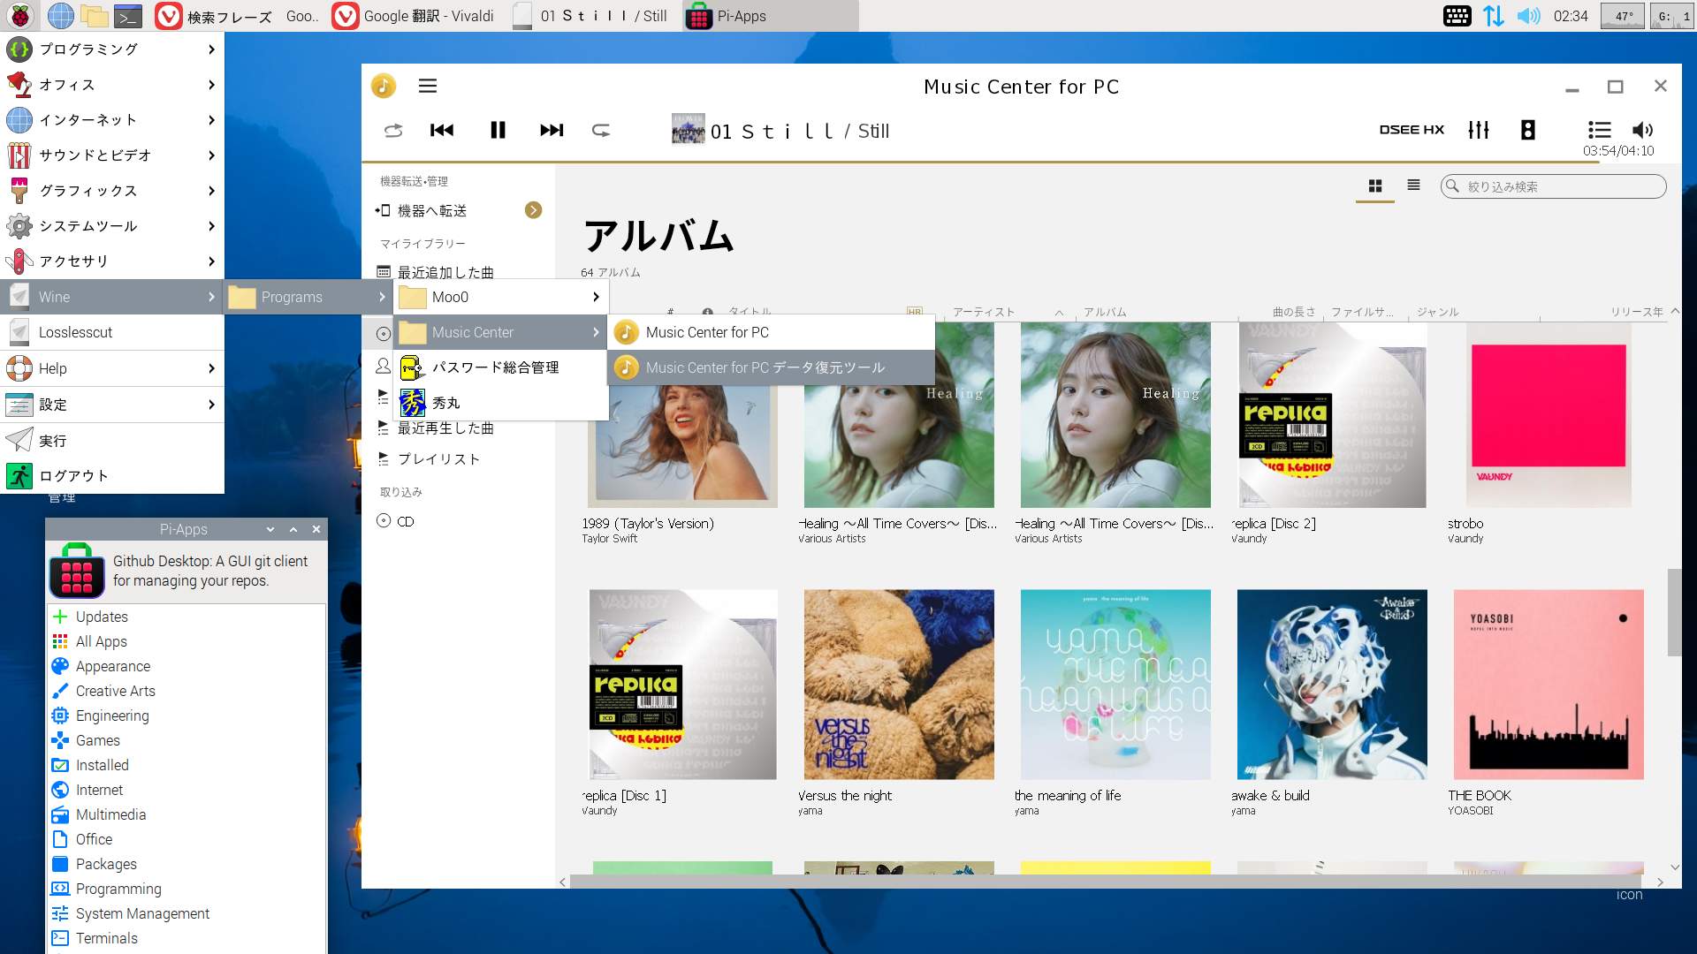Open 実行 run dialog entry
Viewport: 1697px width, 954px height.
pyautogui.click(x=111, y=441)
